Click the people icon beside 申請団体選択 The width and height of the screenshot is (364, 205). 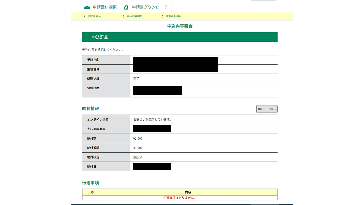click(87, 7)
